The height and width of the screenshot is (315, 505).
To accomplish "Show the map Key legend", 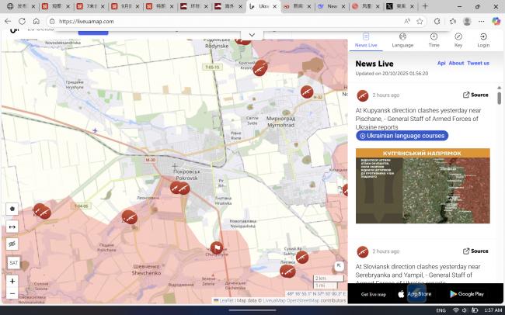I will click(458, 40).
